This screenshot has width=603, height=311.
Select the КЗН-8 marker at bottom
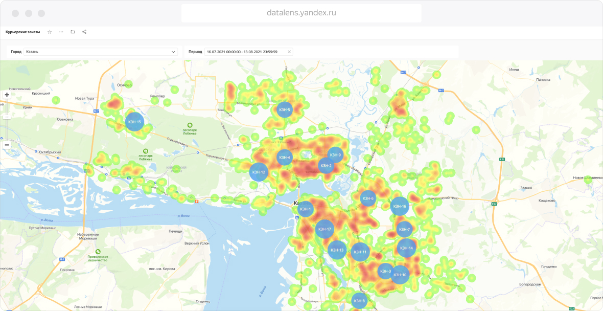click(x=360, y=301)
